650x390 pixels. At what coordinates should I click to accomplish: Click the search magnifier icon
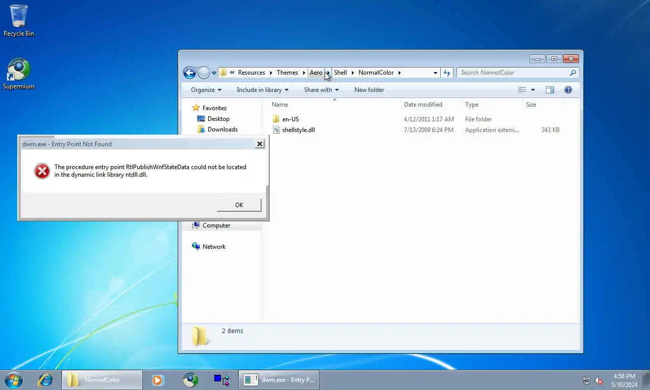click(573, 73)
